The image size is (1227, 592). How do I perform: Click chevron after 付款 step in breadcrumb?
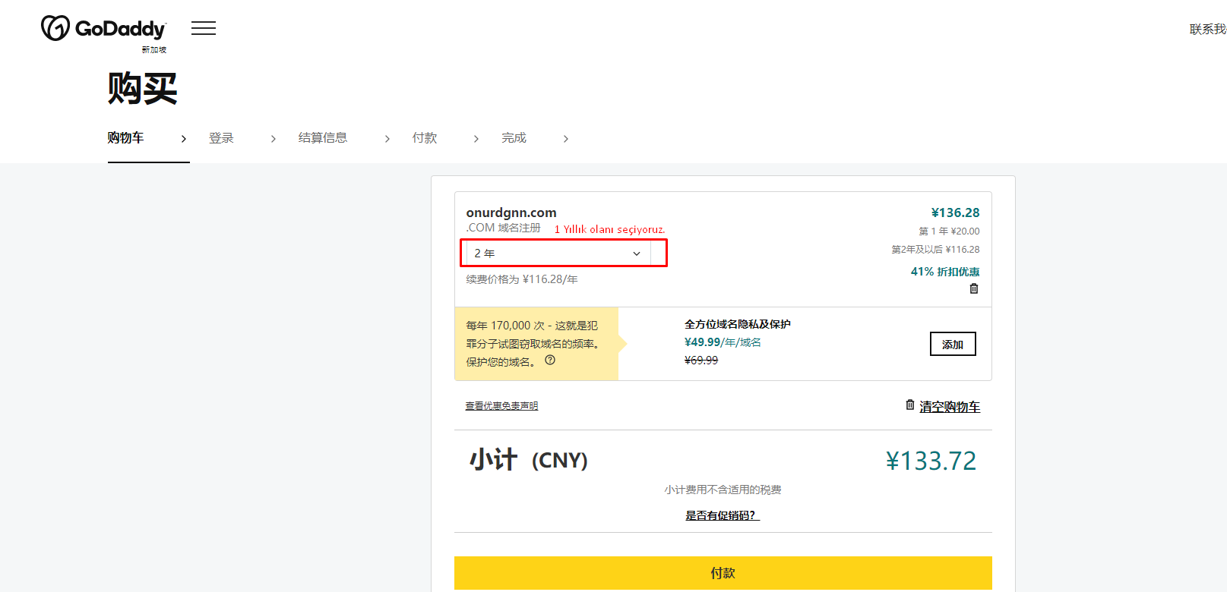[x=476, y=139]
